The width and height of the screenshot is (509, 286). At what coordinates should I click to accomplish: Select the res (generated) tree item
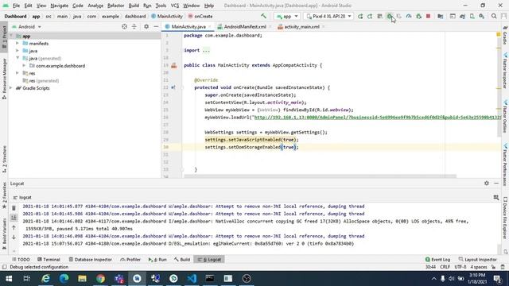(x=41, y=81)
